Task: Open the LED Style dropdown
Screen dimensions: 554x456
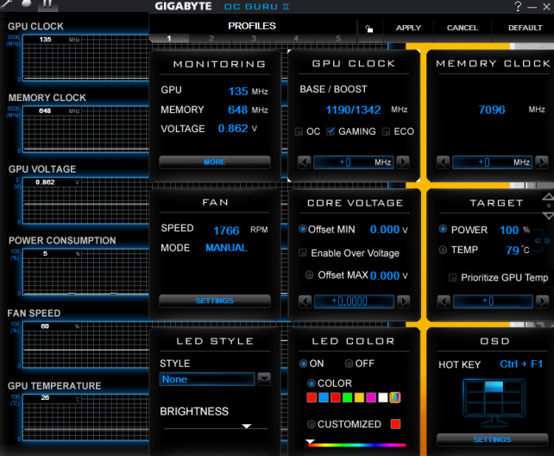Action: click(264, 379)
